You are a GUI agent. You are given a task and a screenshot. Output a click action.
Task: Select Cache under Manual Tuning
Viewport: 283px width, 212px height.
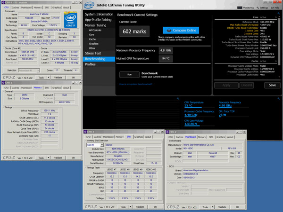coord(92,39)
